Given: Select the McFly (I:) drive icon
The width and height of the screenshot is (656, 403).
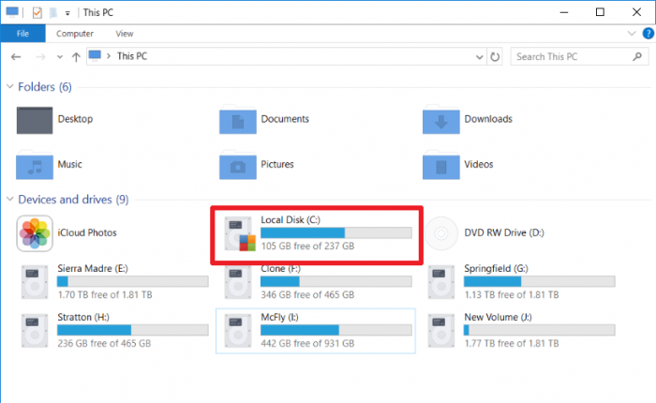Looking at the screenshot, I should (x=238, y=331).
